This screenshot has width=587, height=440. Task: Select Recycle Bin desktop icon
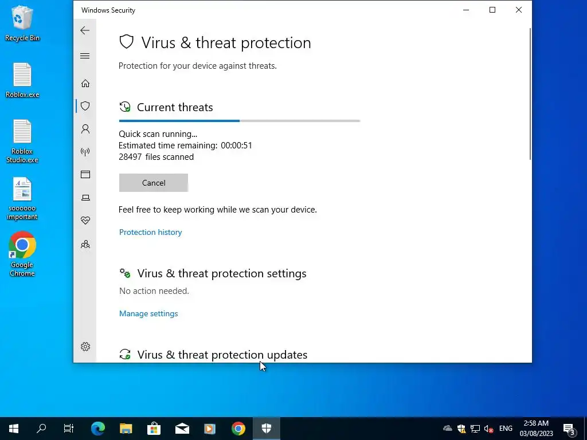(22, 23)
